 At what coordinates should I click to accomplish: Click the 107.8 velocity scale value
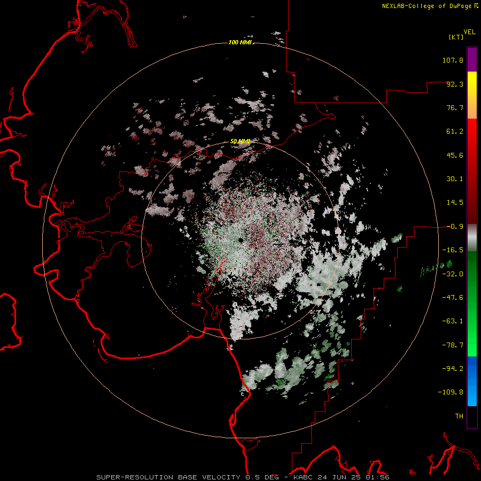tap(453, 60)
